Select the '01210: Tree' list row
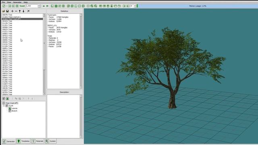The image size is (258, 145). click(23, 44)
